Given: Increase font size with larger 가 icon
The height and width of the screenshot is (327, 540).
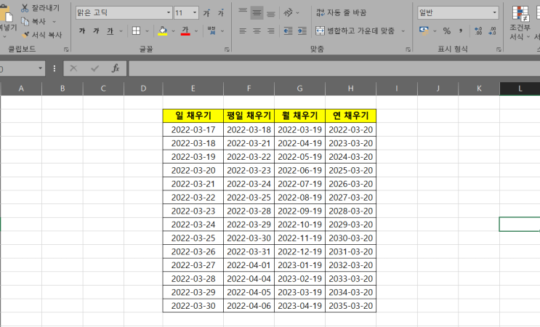Looking at the screenshot, I should 206,13.
